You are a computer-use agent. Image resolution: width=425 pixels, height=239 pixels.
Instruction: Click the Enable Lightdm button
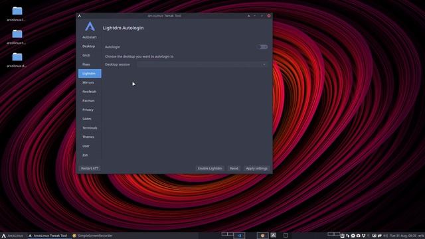click(210, 168)
